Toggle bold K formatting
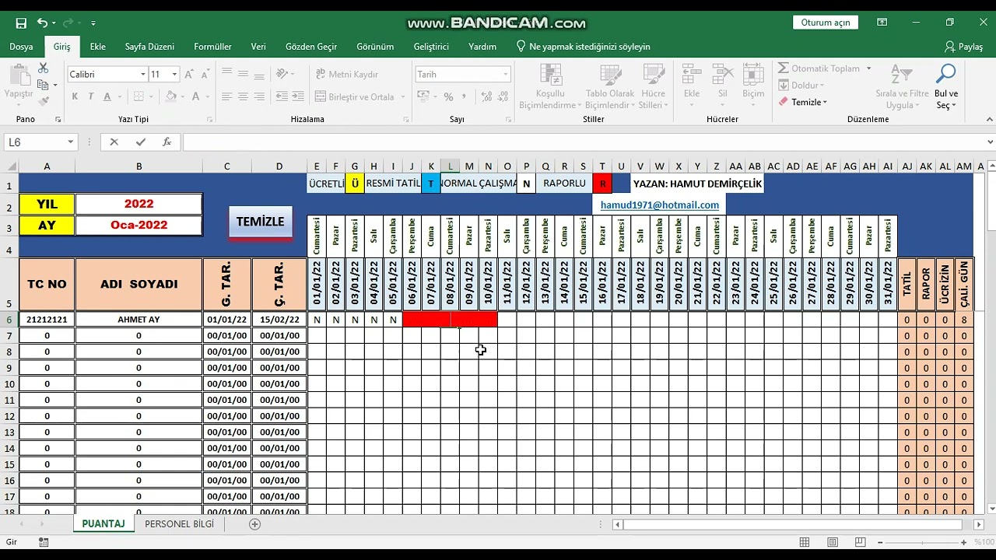 click(75, 96)
